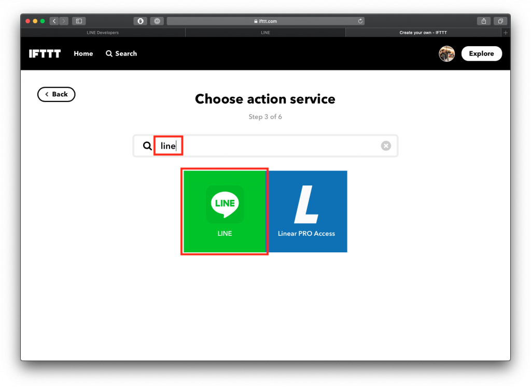
Task: Navigate back in Safari
Action: pyautogui.click(x=54, y=21)
